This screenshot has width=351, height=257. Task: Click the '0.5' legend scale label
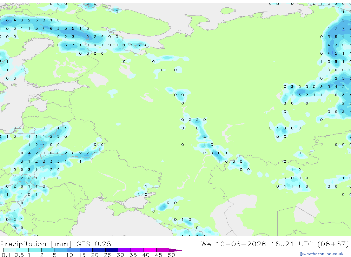(19, 255)
